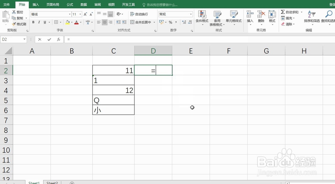
Task: Select cell C2 containing 11
Action: (x=114, y=70)
